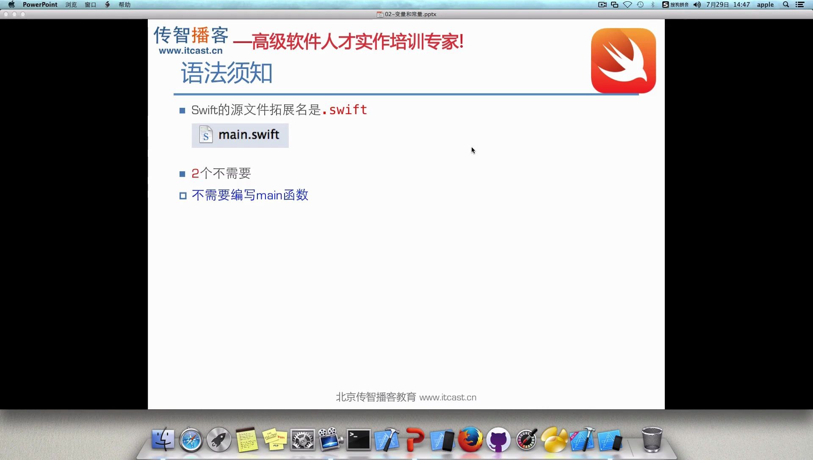Open the Time Machine status menu
Image resolution: width=813 pixels, height=460 pixels.
point(639,5)
